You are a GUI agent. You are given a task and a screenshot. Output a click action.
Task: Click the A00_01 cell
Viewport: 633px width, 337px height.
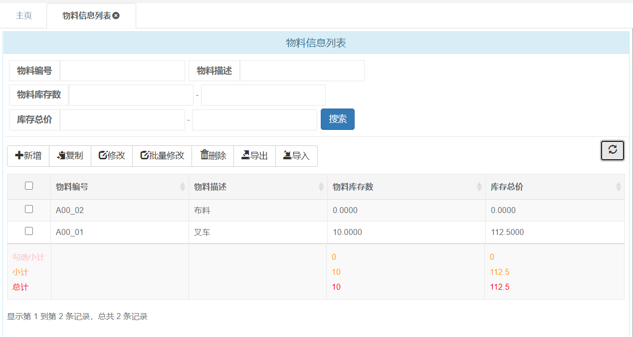point(120,232)
